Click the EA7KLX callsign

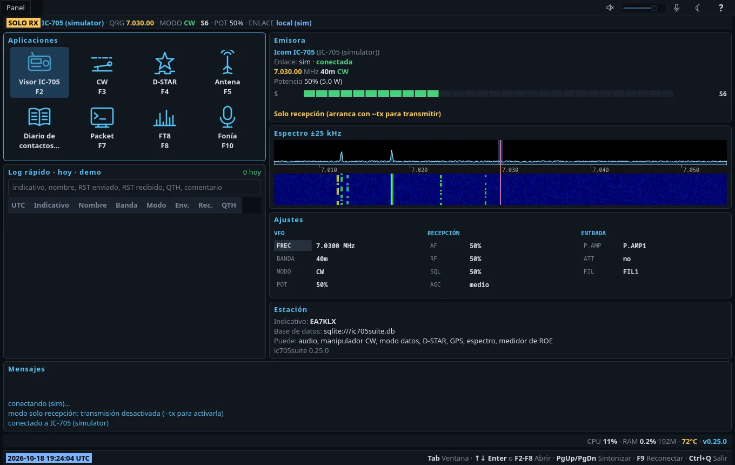323,321
